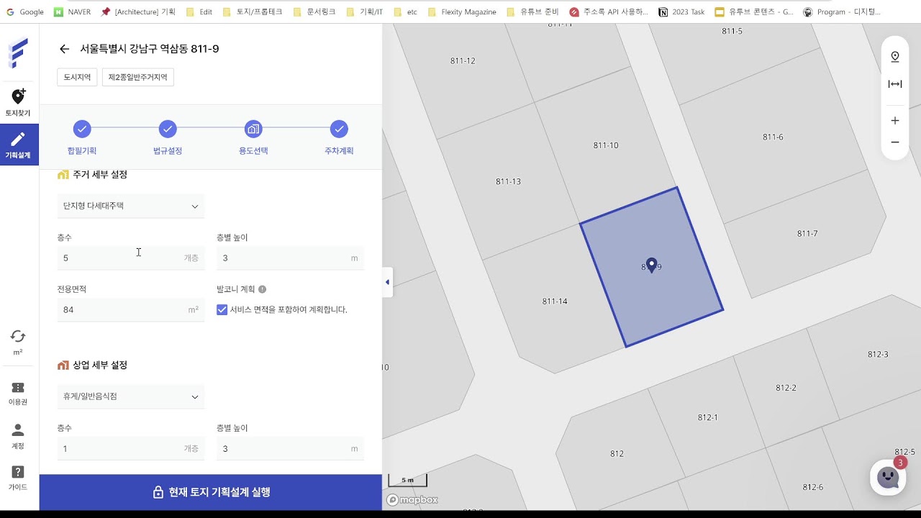Uncheck the 서비스 면적 포함 checkbox

pos(222,309)
